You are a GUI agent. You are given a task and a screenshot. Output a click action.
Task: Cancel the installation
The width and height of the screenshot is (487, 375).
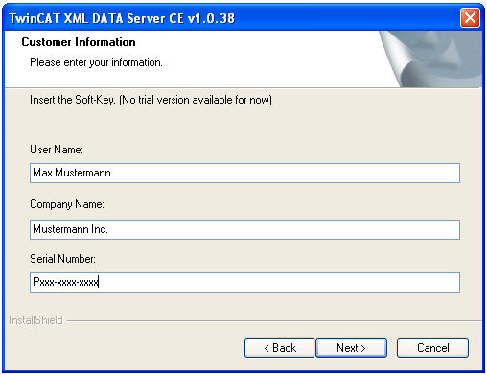[x=432, y=347]
